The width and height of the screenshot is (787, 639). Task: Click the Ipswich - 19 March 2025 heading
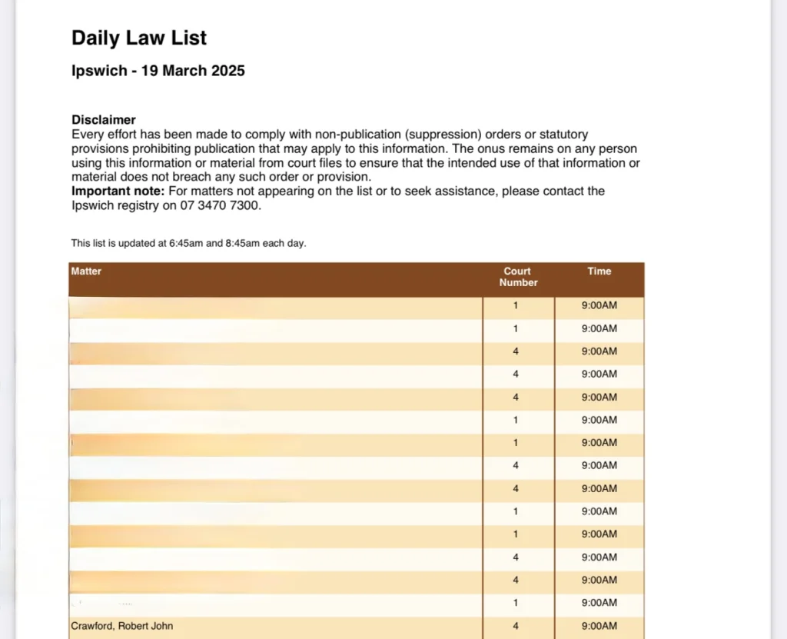[x=158, y=71]
